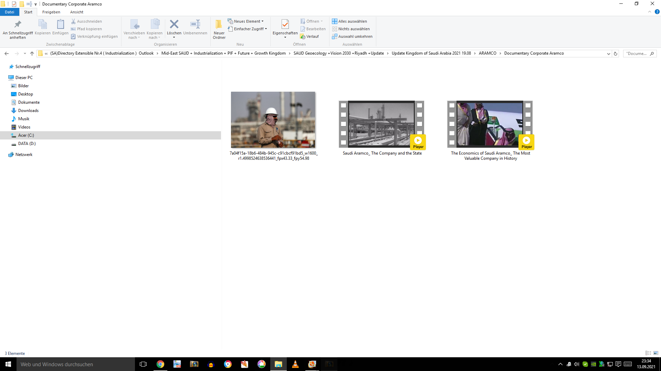The image size is (661, 371).
Task: Open Bilder in navigation pane
Action: click(x=23, y=86)
